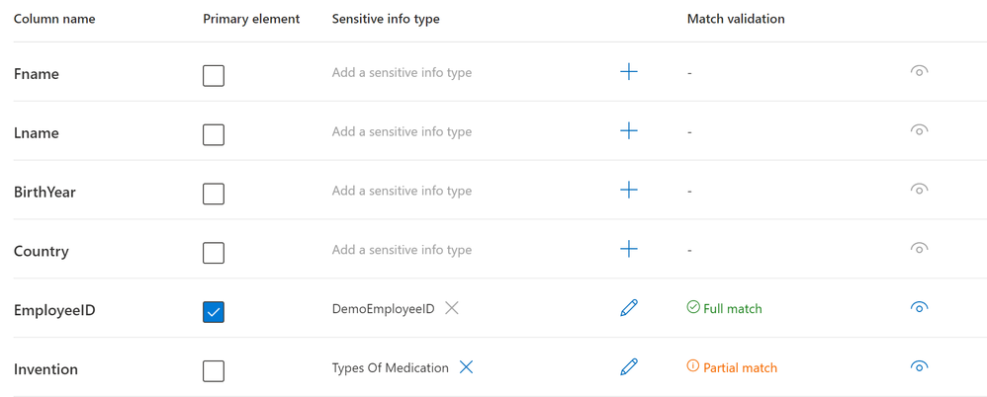Image resolution: width=987 pixels, height=397 pixels.
Task: Add sensitive info type for BirthYear via plus
Action: (629, 191)
